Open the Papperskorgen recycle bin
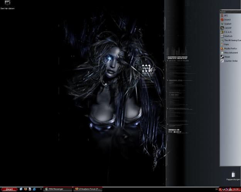Image resolution: width=241 pixels, height=192 pixels. point(233,175)
